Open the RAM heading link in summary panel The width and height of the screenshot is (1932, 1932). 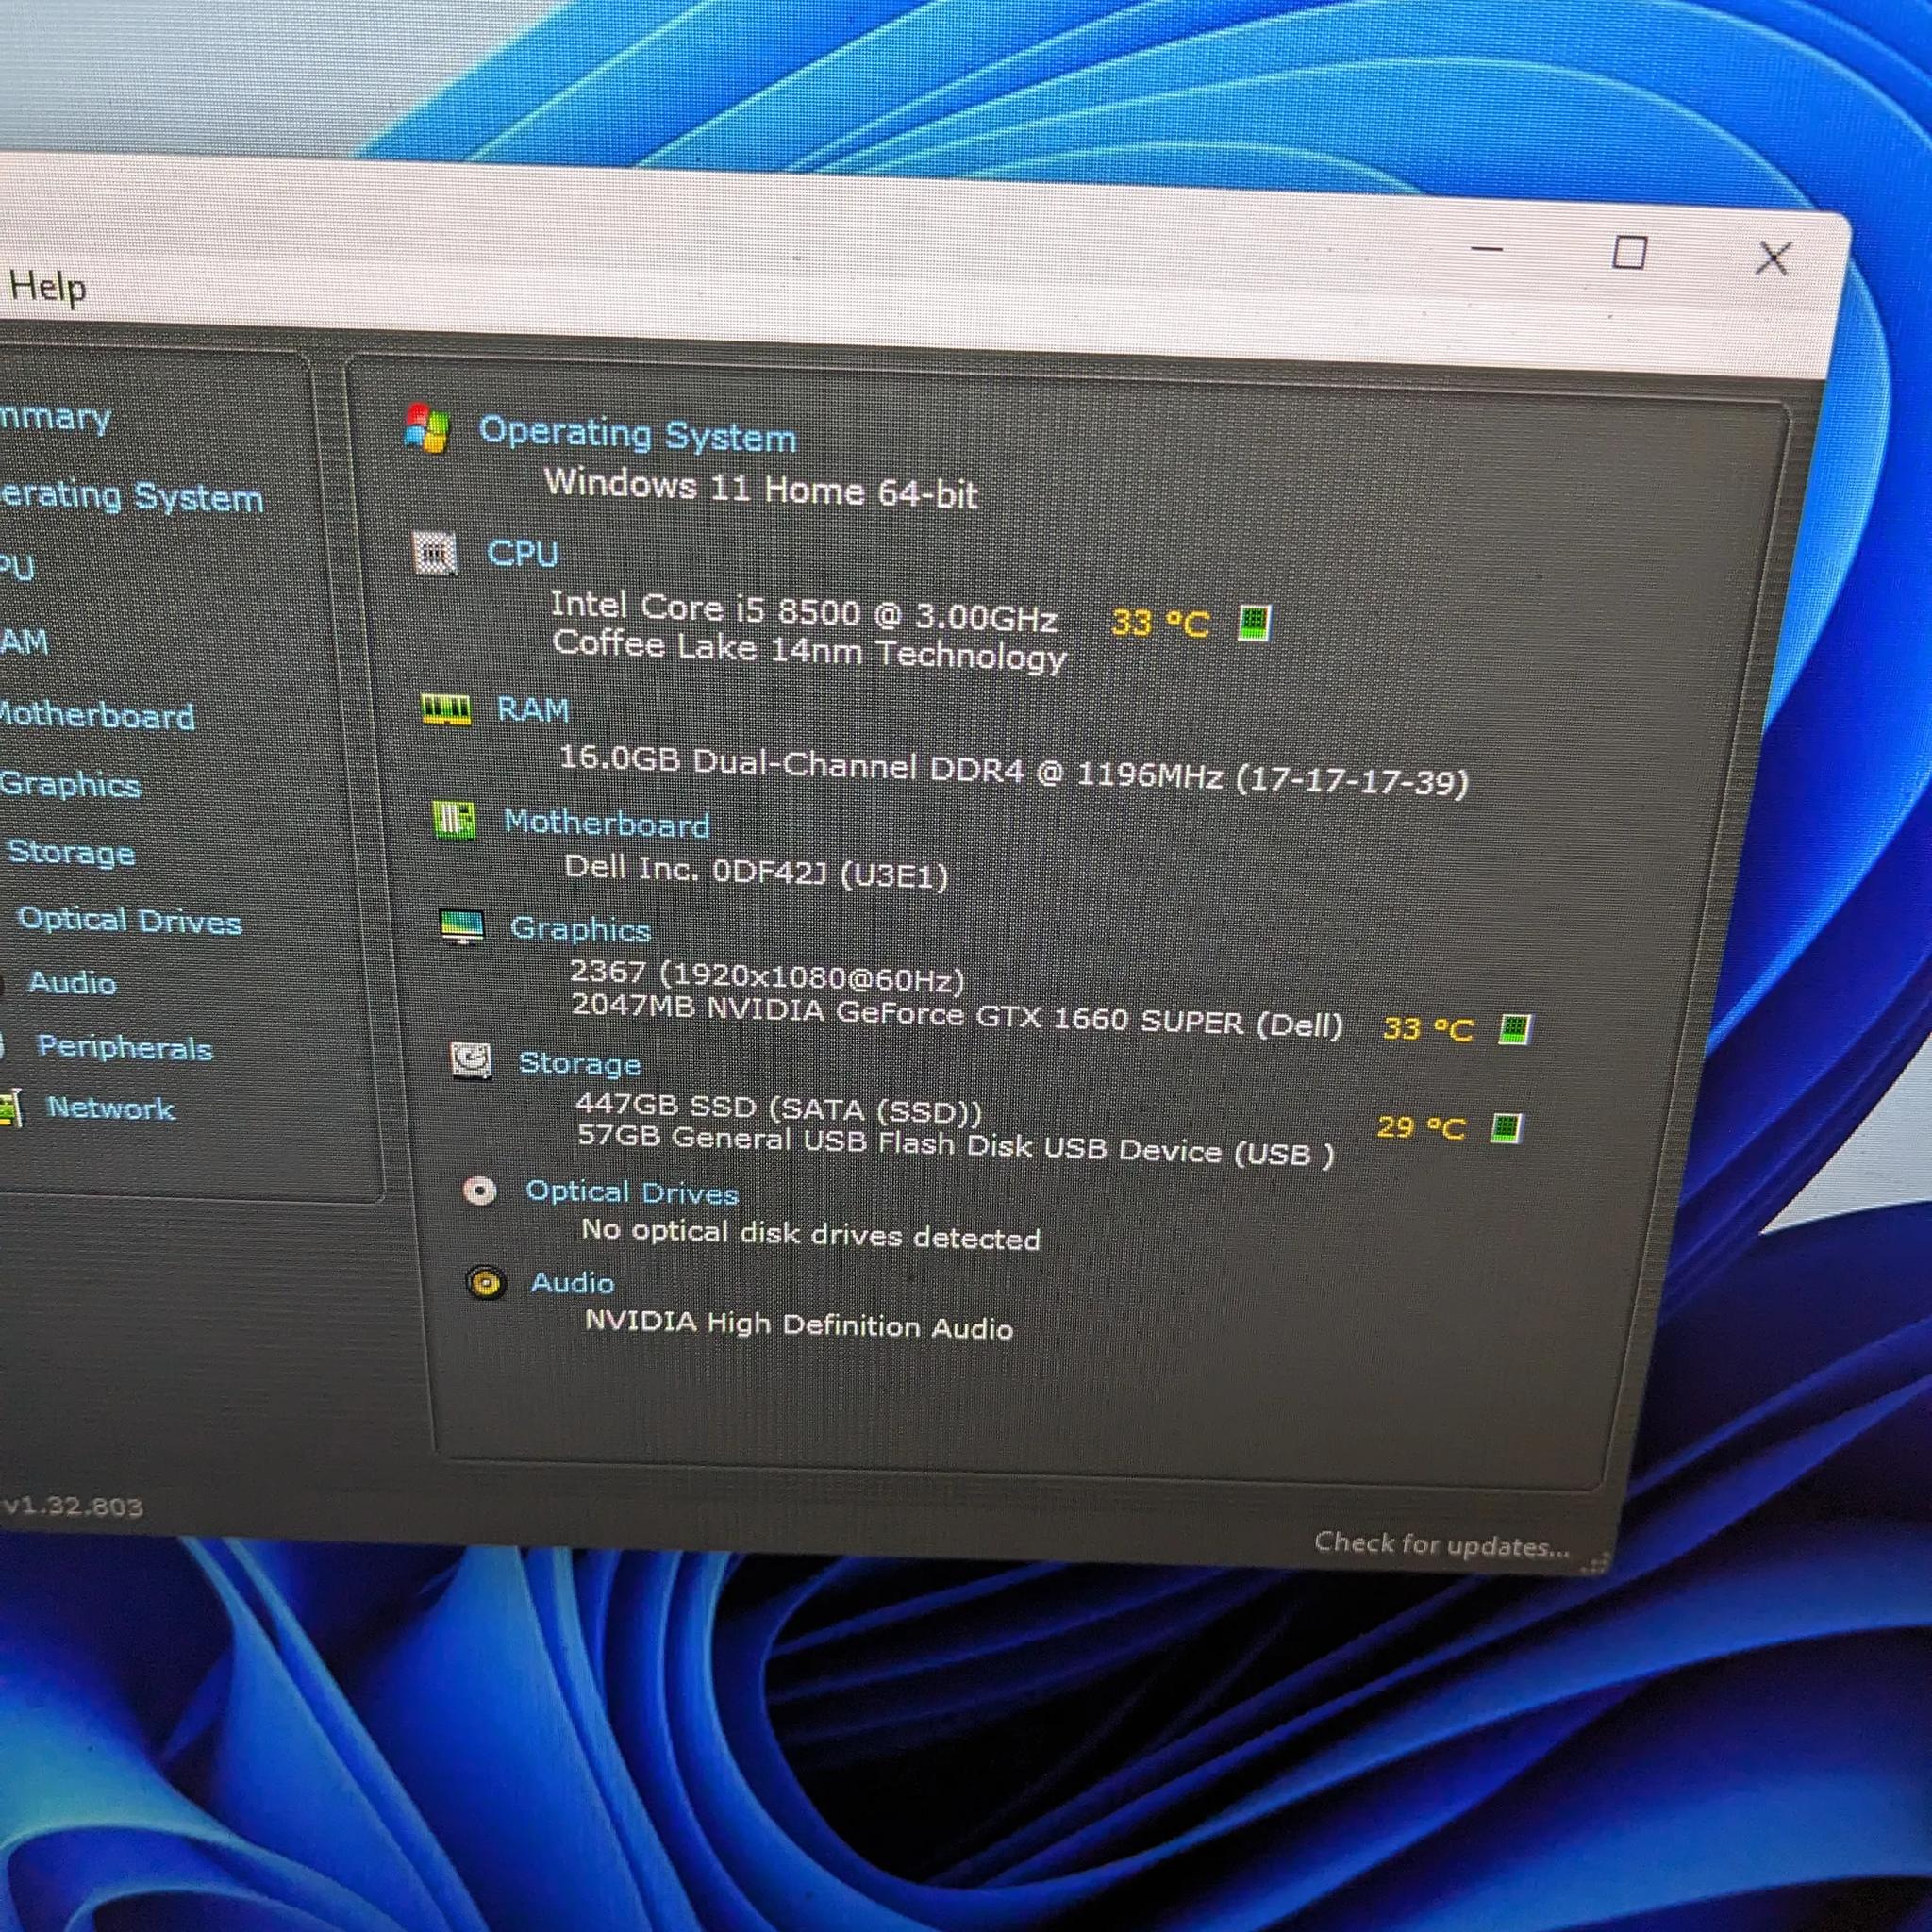point(533,709)
